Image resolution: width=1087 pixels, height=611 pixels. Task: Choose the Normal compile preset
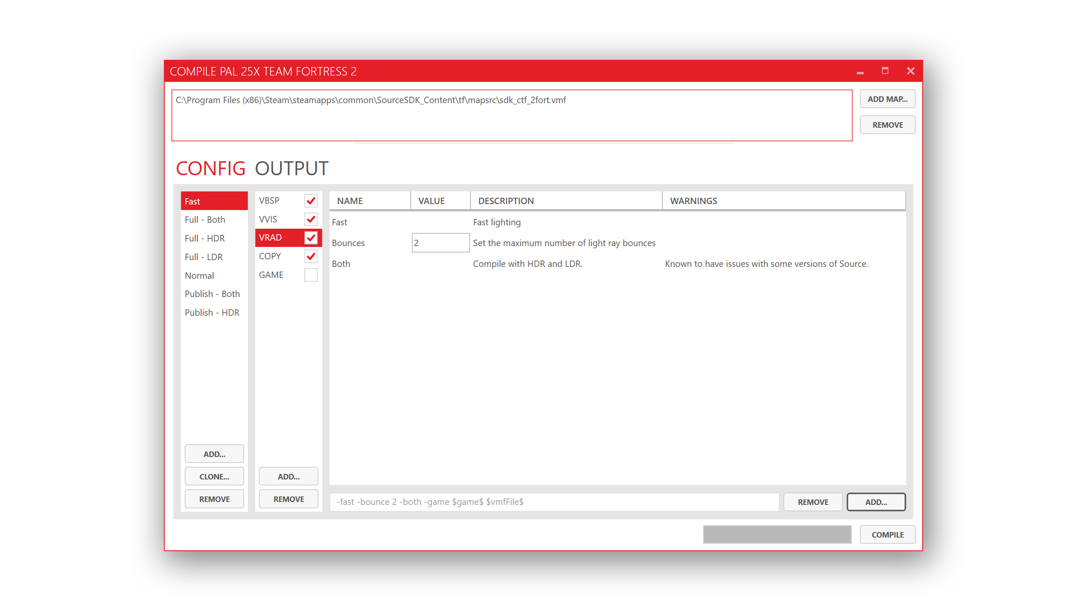coord(199,276)
